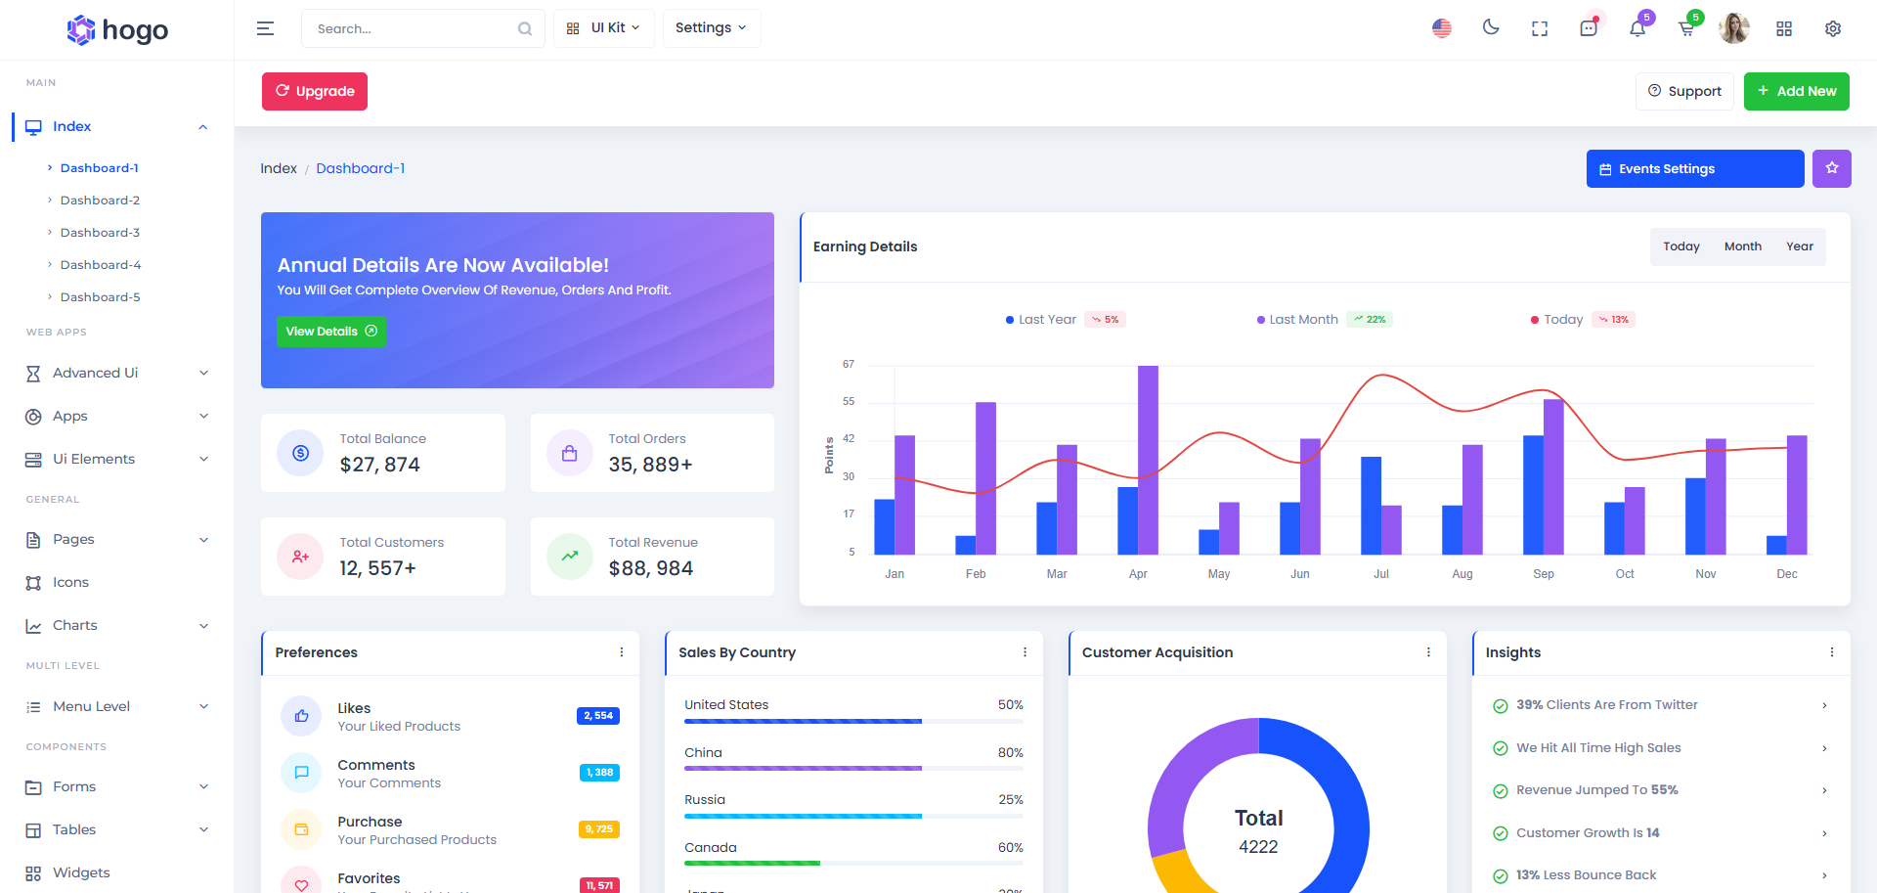This screenshot has width=1877, height=893.
Task: Click the China progress bar
Action: click(x=853, y=769)
